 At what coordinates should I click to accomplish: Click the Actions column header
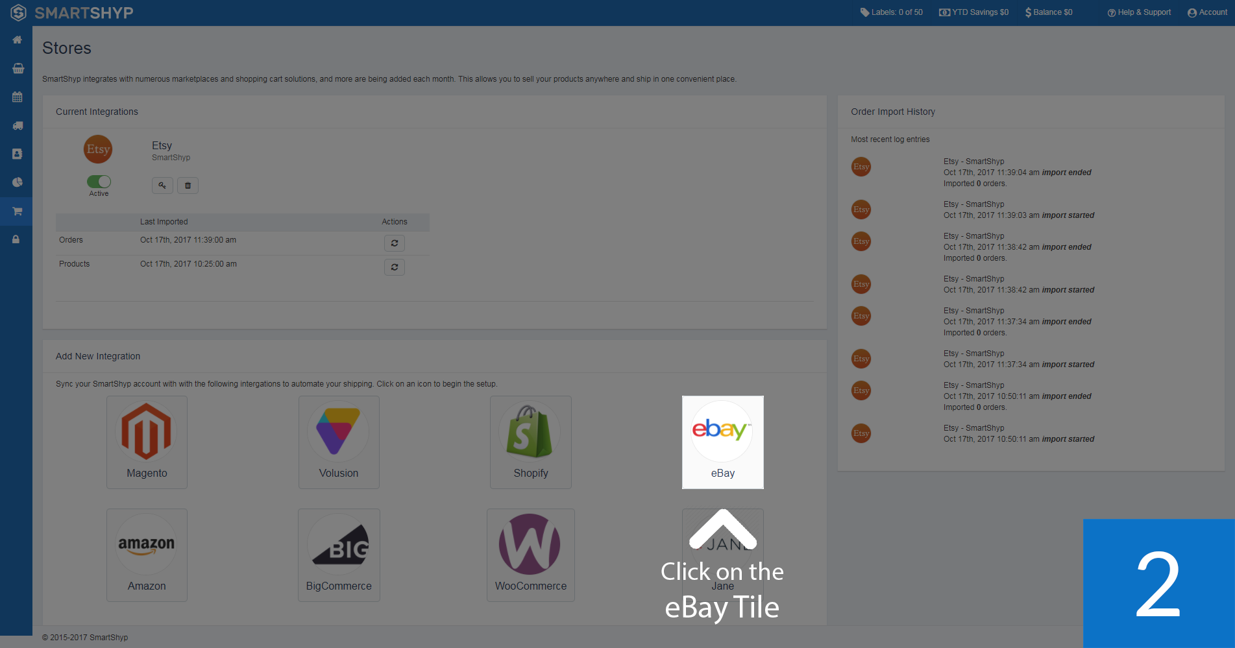click(395, 222)
